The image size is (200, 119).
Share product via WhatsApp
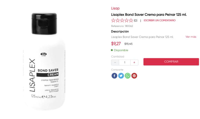click(x=127, y=76)
